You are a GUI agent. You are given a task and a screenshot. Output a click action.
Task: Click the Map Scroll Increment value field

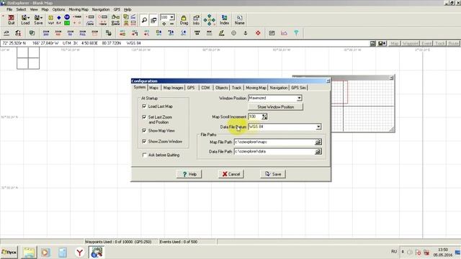pyautogui.click(x=255, y=117)
